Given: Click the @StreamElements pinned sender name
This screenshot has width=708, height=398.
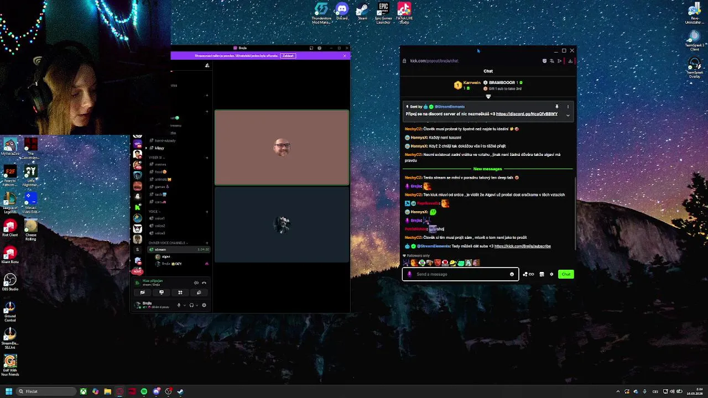Looking at the screenshot, I should (449, 107).
